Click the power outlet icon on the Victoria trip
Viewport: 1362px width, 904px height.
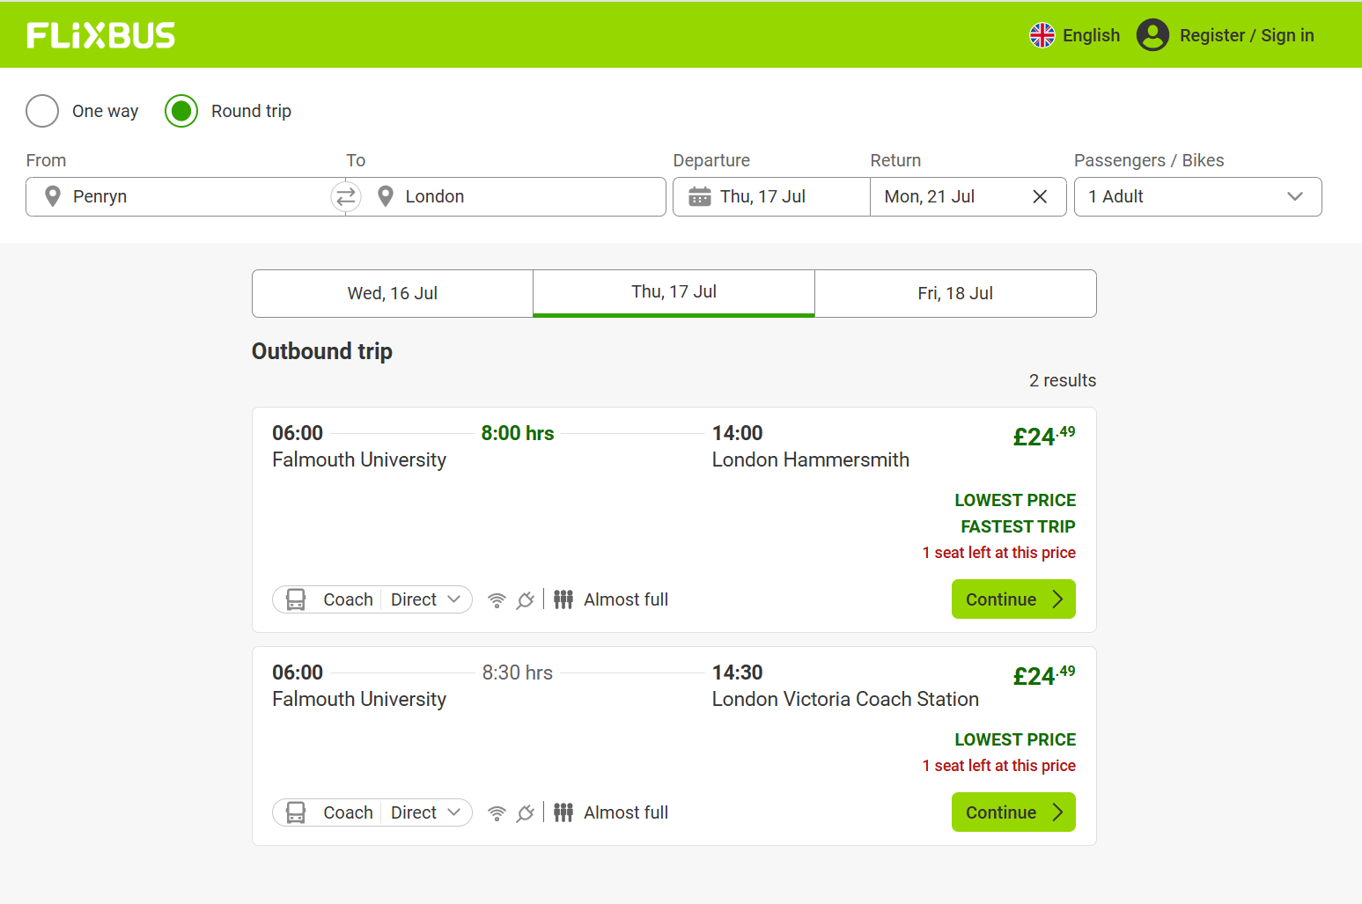click(526, 812)
